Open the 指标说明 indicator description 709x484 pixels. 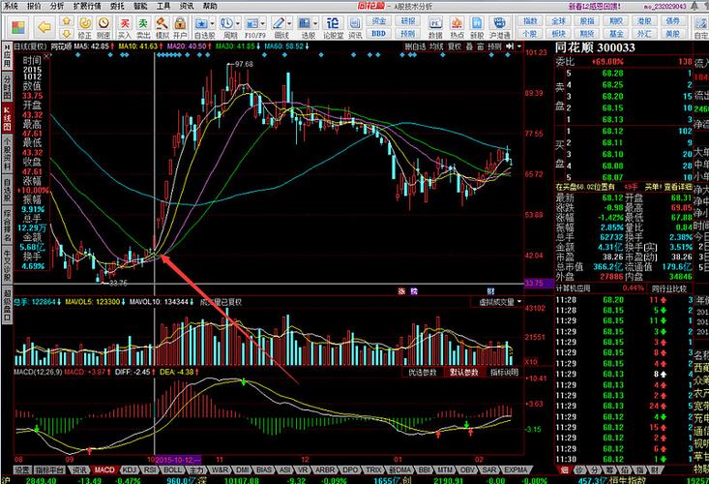(x=505, y=373)
